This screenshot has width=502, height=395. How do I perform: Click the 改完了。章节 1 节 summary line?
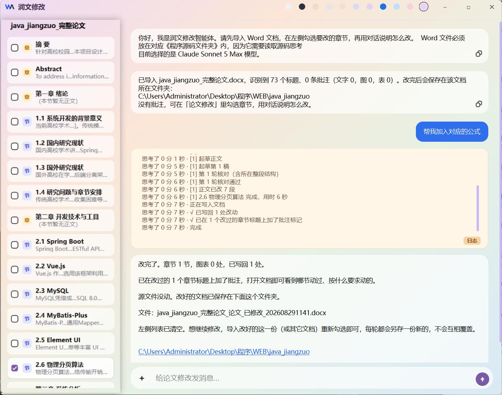point(202,264)
